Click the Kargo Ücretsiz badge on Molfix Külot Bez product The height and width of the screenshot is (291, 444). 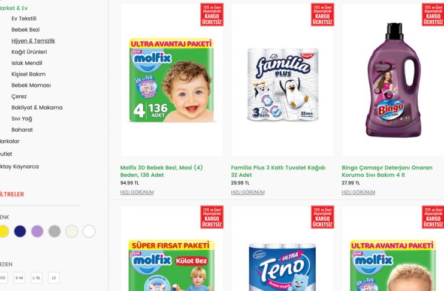point(212,217)
